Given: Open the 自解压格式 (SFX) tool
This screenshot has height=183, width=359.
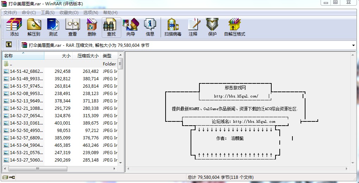Looking at the screenshot, I should pos(234,27).
